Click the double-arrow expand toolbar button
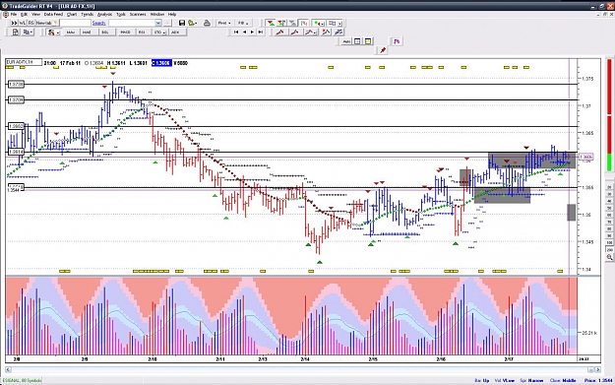This screenshot has height=385, width=615. pos(14,23)
